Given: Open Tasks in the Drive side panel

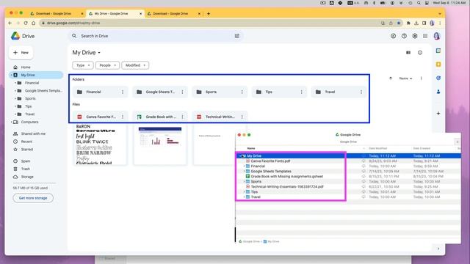Looking at the screenshot, I should point(438,78).
